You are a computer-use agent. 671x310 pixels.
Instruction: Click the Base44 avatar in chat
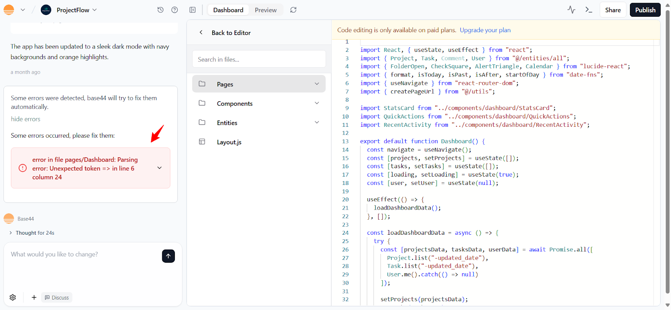(9, 218)
